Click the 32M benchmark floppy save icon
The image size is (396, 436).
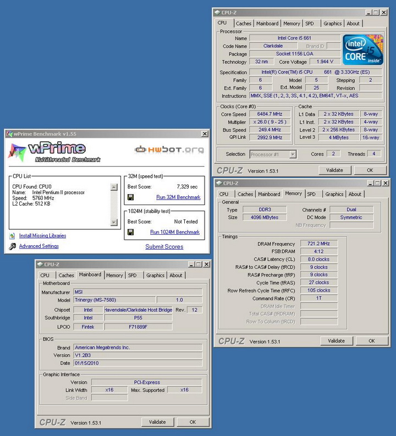tap(130, 197)
